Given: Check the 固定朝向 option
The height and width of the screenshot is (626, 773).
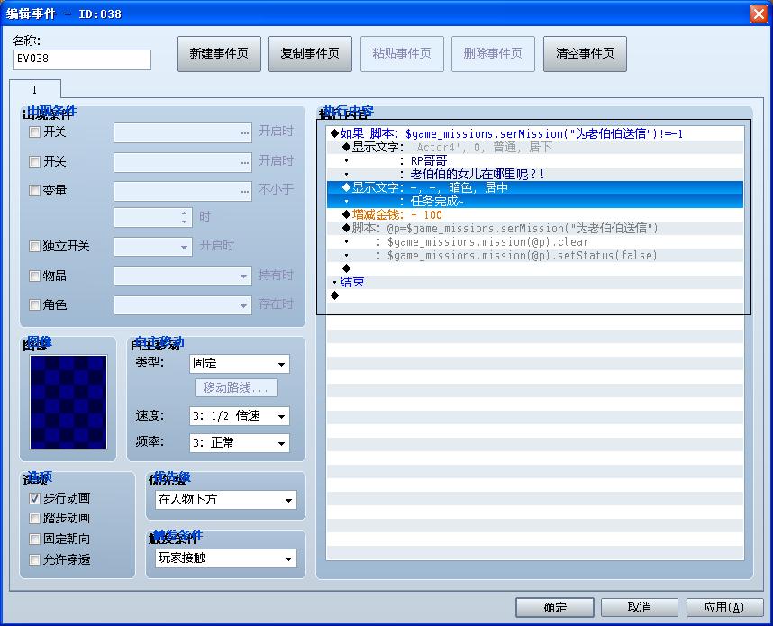Looking at the screenshot, I should pyautogui.click(x=34, y=540).
